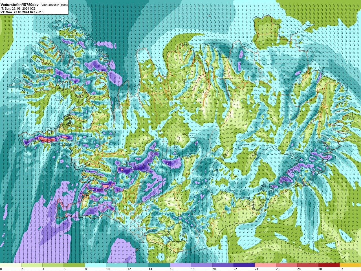This screenshot has width=361, height=271.
Task: Click the legend scale value 12
Action: pyautogui.click(x=129, y=269)
